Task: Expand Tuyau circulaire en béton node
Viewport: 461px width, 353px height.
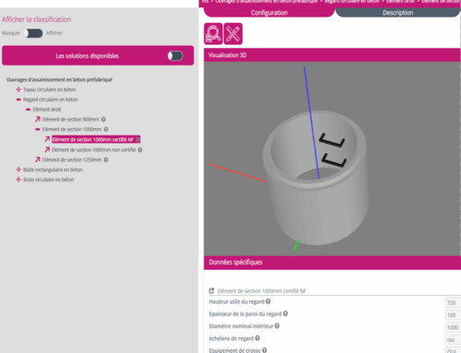Action: (18, 89)
